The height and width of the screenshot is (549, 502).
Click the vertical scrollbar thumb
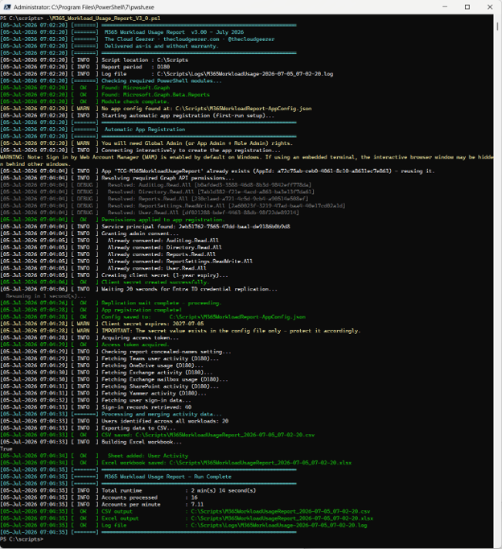coord(497,27)
